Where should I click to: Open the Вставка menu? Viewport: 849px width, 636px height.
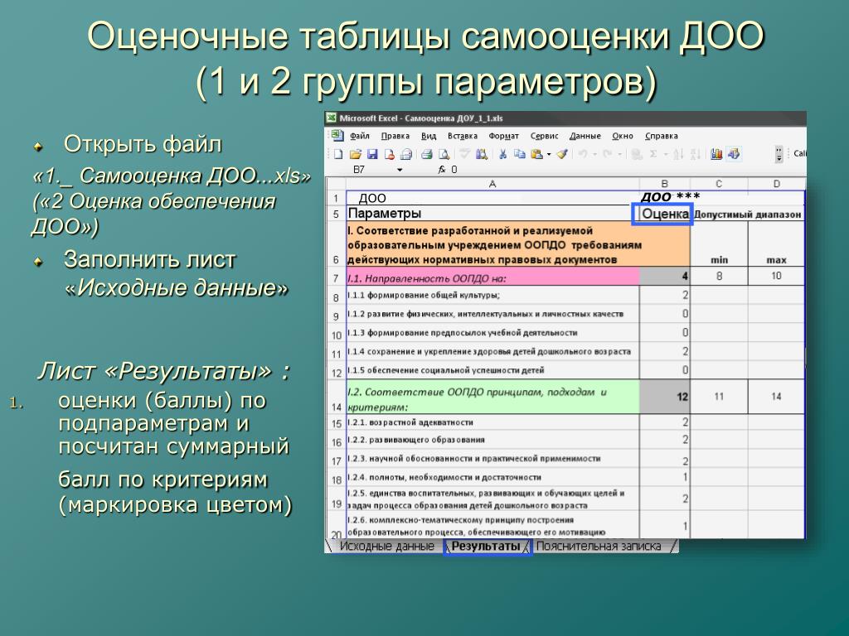[463, 136]
